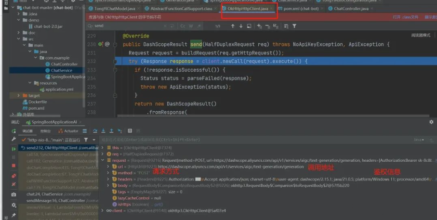Image resolution: width=437 pixels, height=220 pixels.
Task: Expand the 'this' variable node
Action: (x=102, y=148)
